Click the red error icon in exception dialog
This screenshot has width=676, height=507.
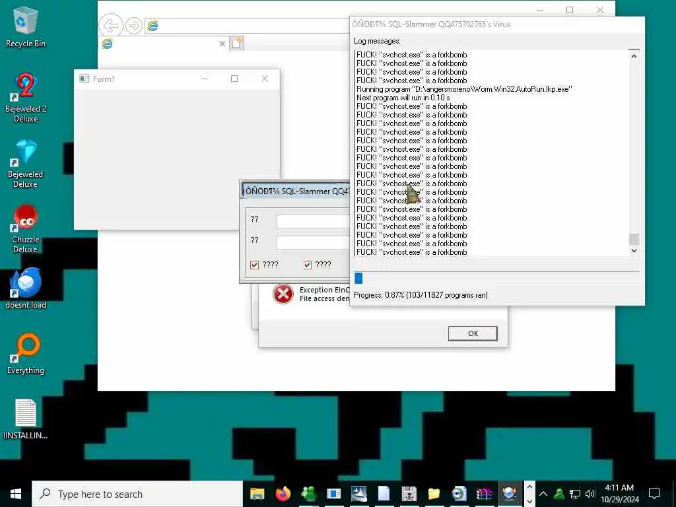(x=283, y=294)
